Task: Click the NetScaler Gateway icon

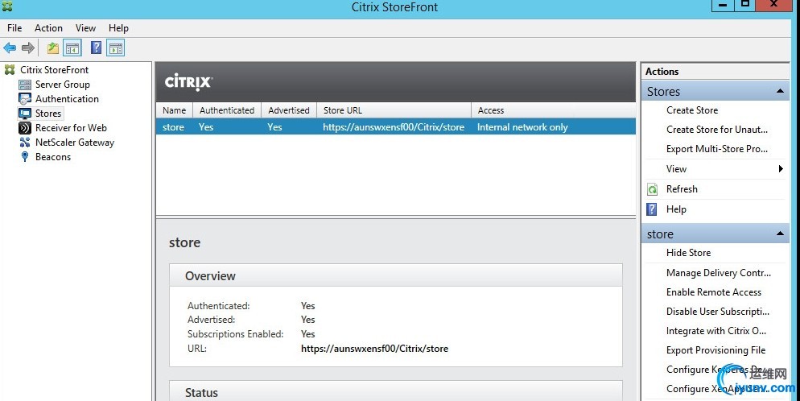Action: coord(24,143)
